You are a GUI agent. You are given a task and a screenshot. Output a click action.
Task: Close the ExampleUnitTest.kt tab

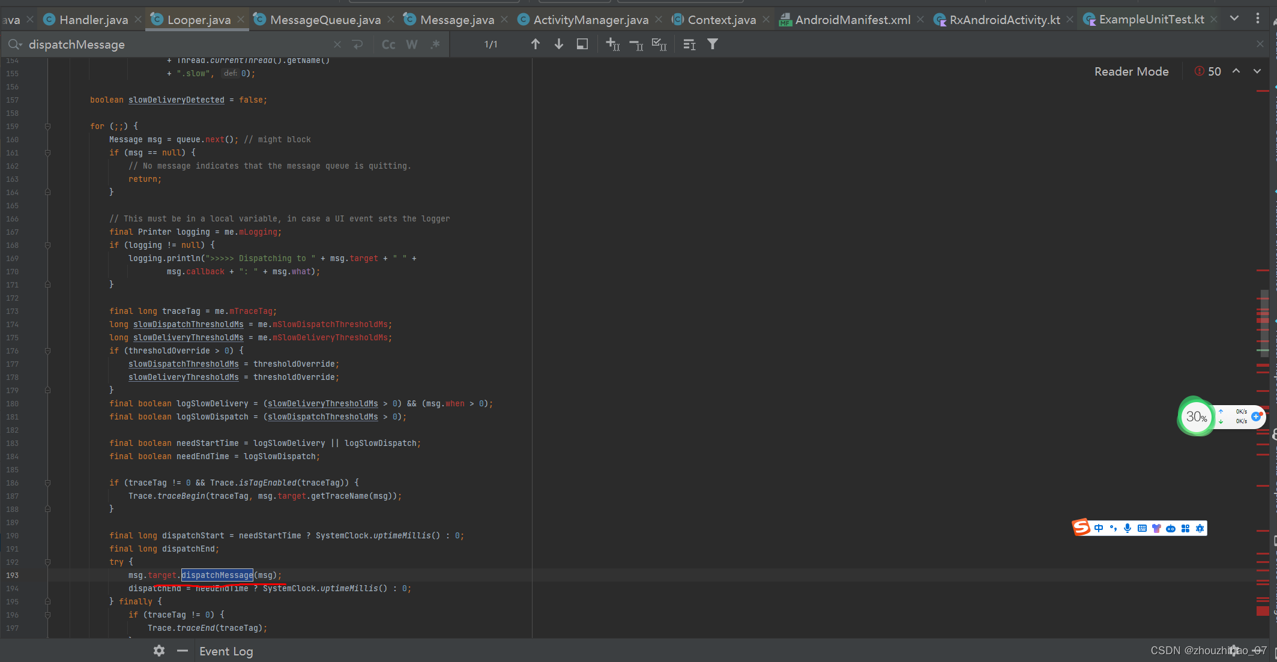(x=1214, y=20)
